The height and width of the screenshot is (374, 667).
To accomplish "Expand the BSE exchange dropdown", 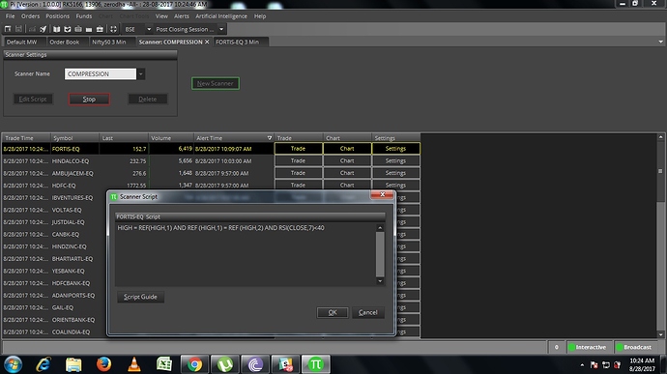I will pyautogui.click(x=149, y=29).
